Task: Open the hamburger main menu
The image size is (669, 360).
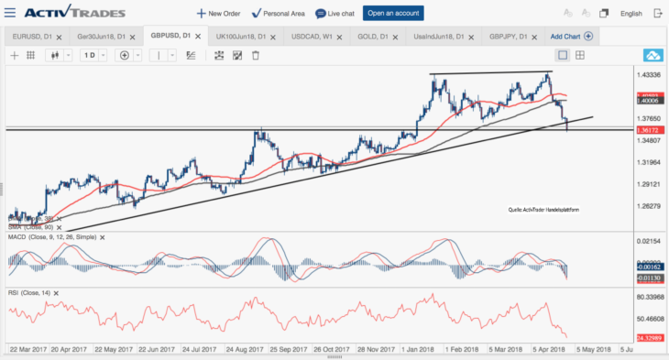Action: point(10,13)
